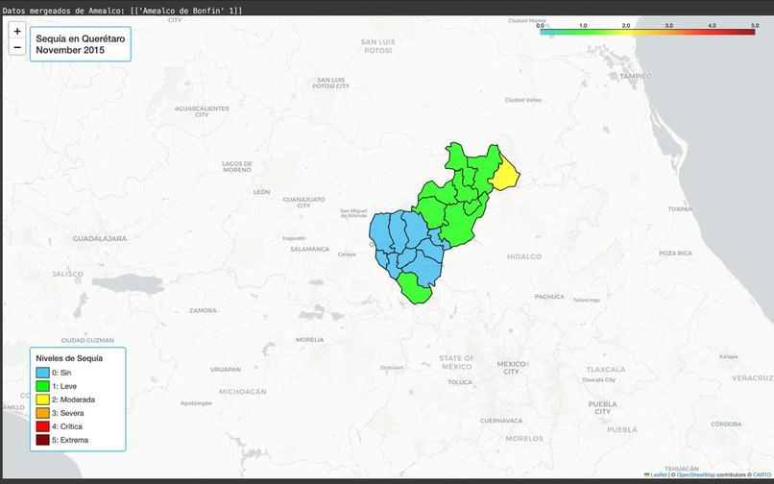Select the yellow moderate-drought municipality polygon
The width and height of the screenshot is (774, 484).
pos(505,176)
